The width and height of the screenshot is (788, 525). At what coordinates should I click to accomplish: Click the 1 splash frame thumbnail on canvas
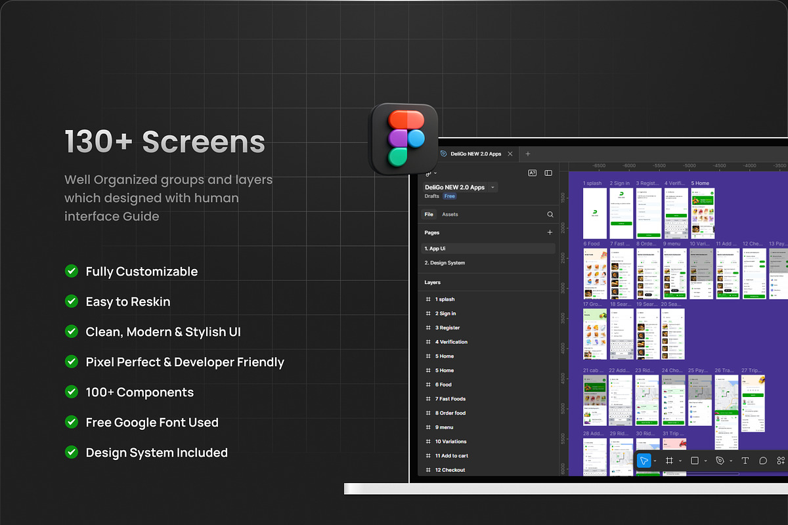click(x=595, y=213)
